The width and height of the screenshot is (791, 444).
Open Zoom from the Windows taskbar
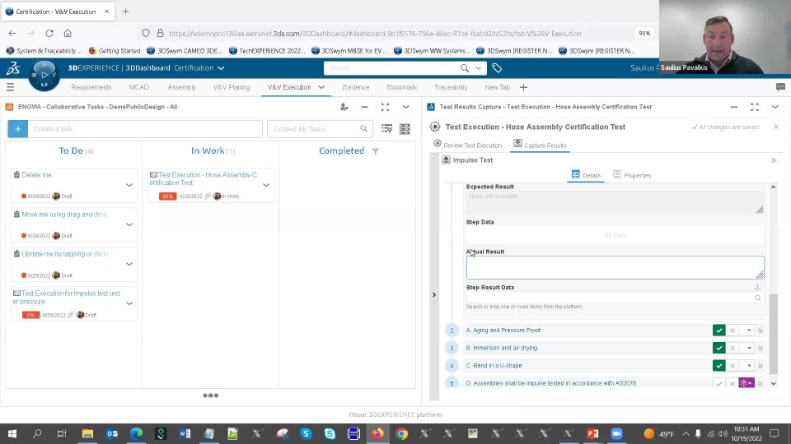[x=616, y=433]
